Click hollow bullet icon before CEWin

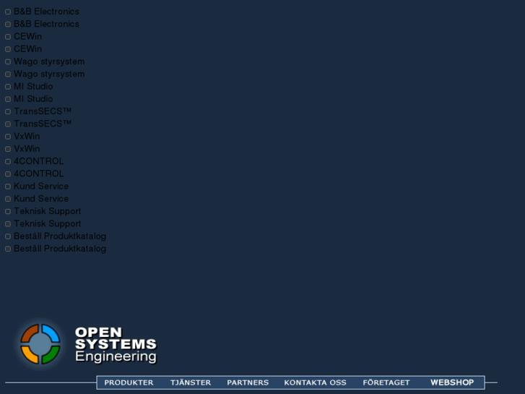point(8,37)
